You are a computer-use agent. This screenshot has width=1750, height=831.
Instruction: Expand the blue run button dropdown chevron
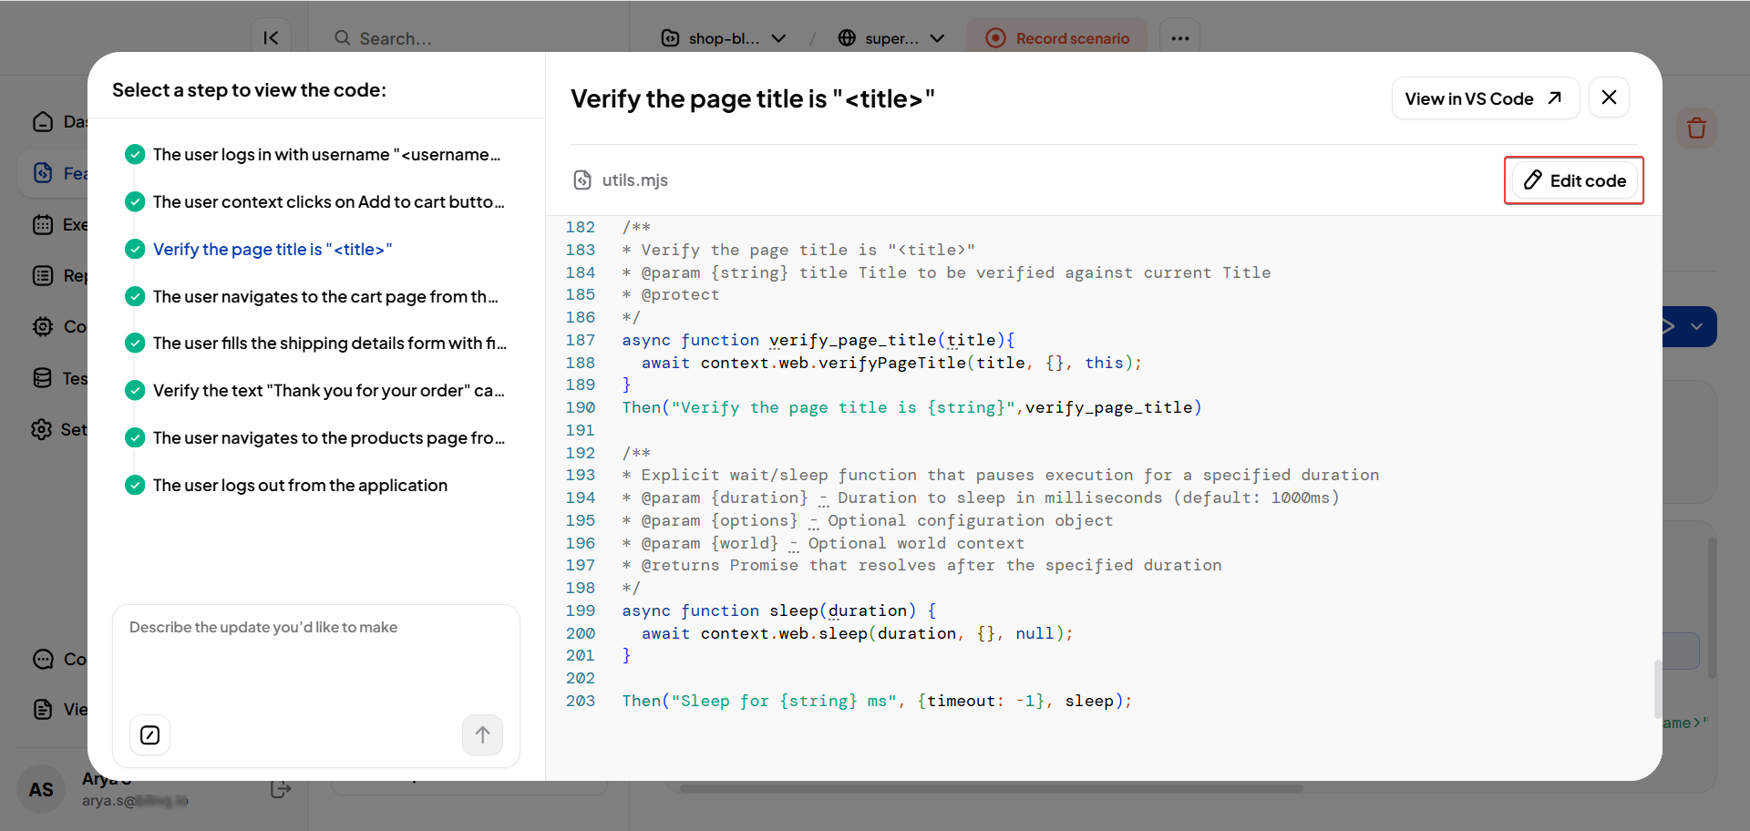point(1696,327)
